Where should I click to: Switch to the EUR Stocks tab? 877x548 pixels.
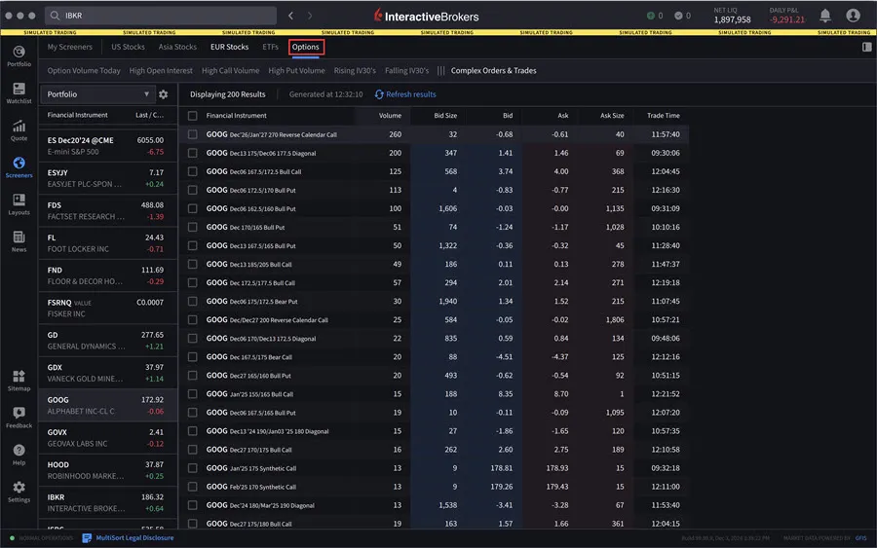pos(229,47)
